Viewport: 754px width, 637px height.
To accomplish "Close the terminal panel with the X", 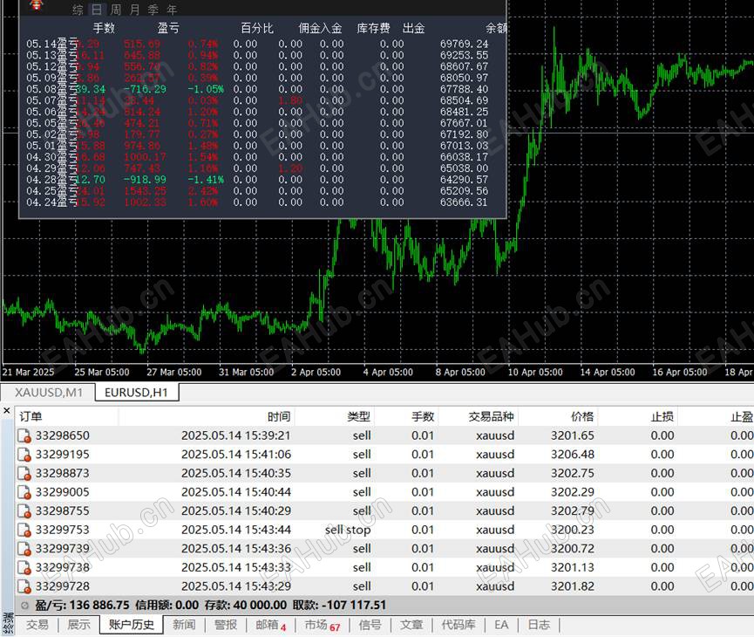I will pyautogui.click(x=7, y=411).
